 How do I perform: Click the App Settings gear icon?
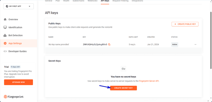tap(5, 43)
